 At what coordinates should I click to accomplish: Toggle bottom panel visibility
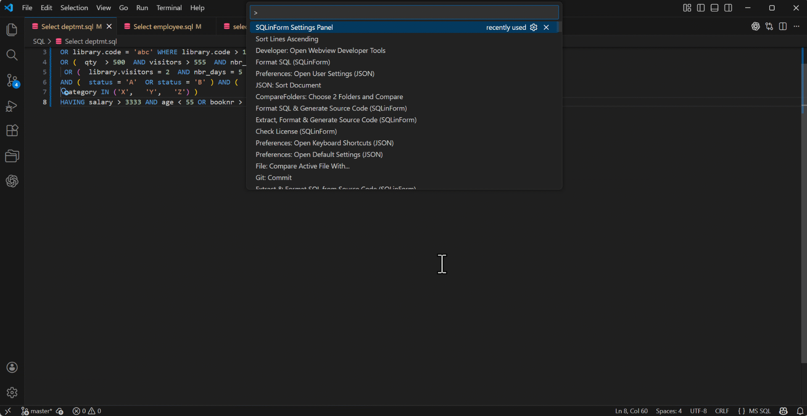coord(715,8)
